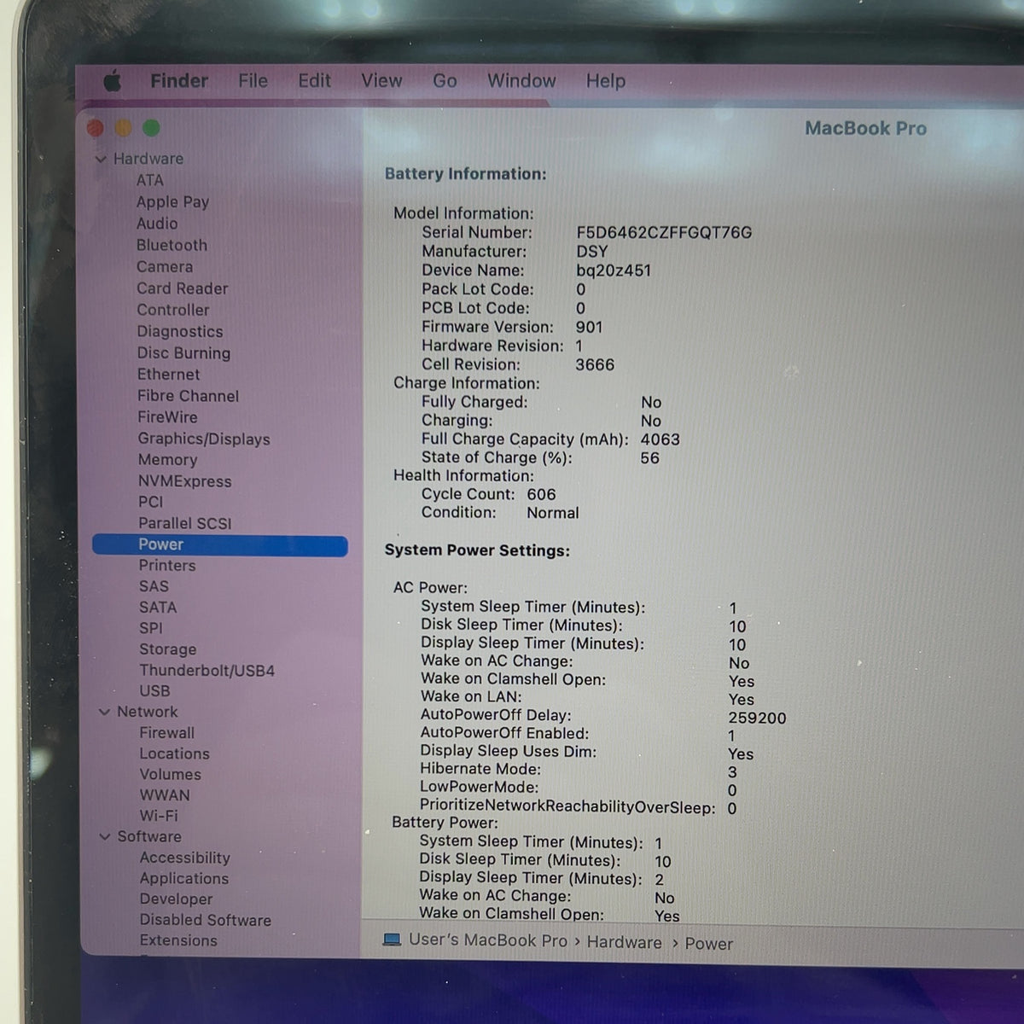Click the red close window button
Image resolution: width=1024 pixels, height=1024 pixels.
click(96, 128)
